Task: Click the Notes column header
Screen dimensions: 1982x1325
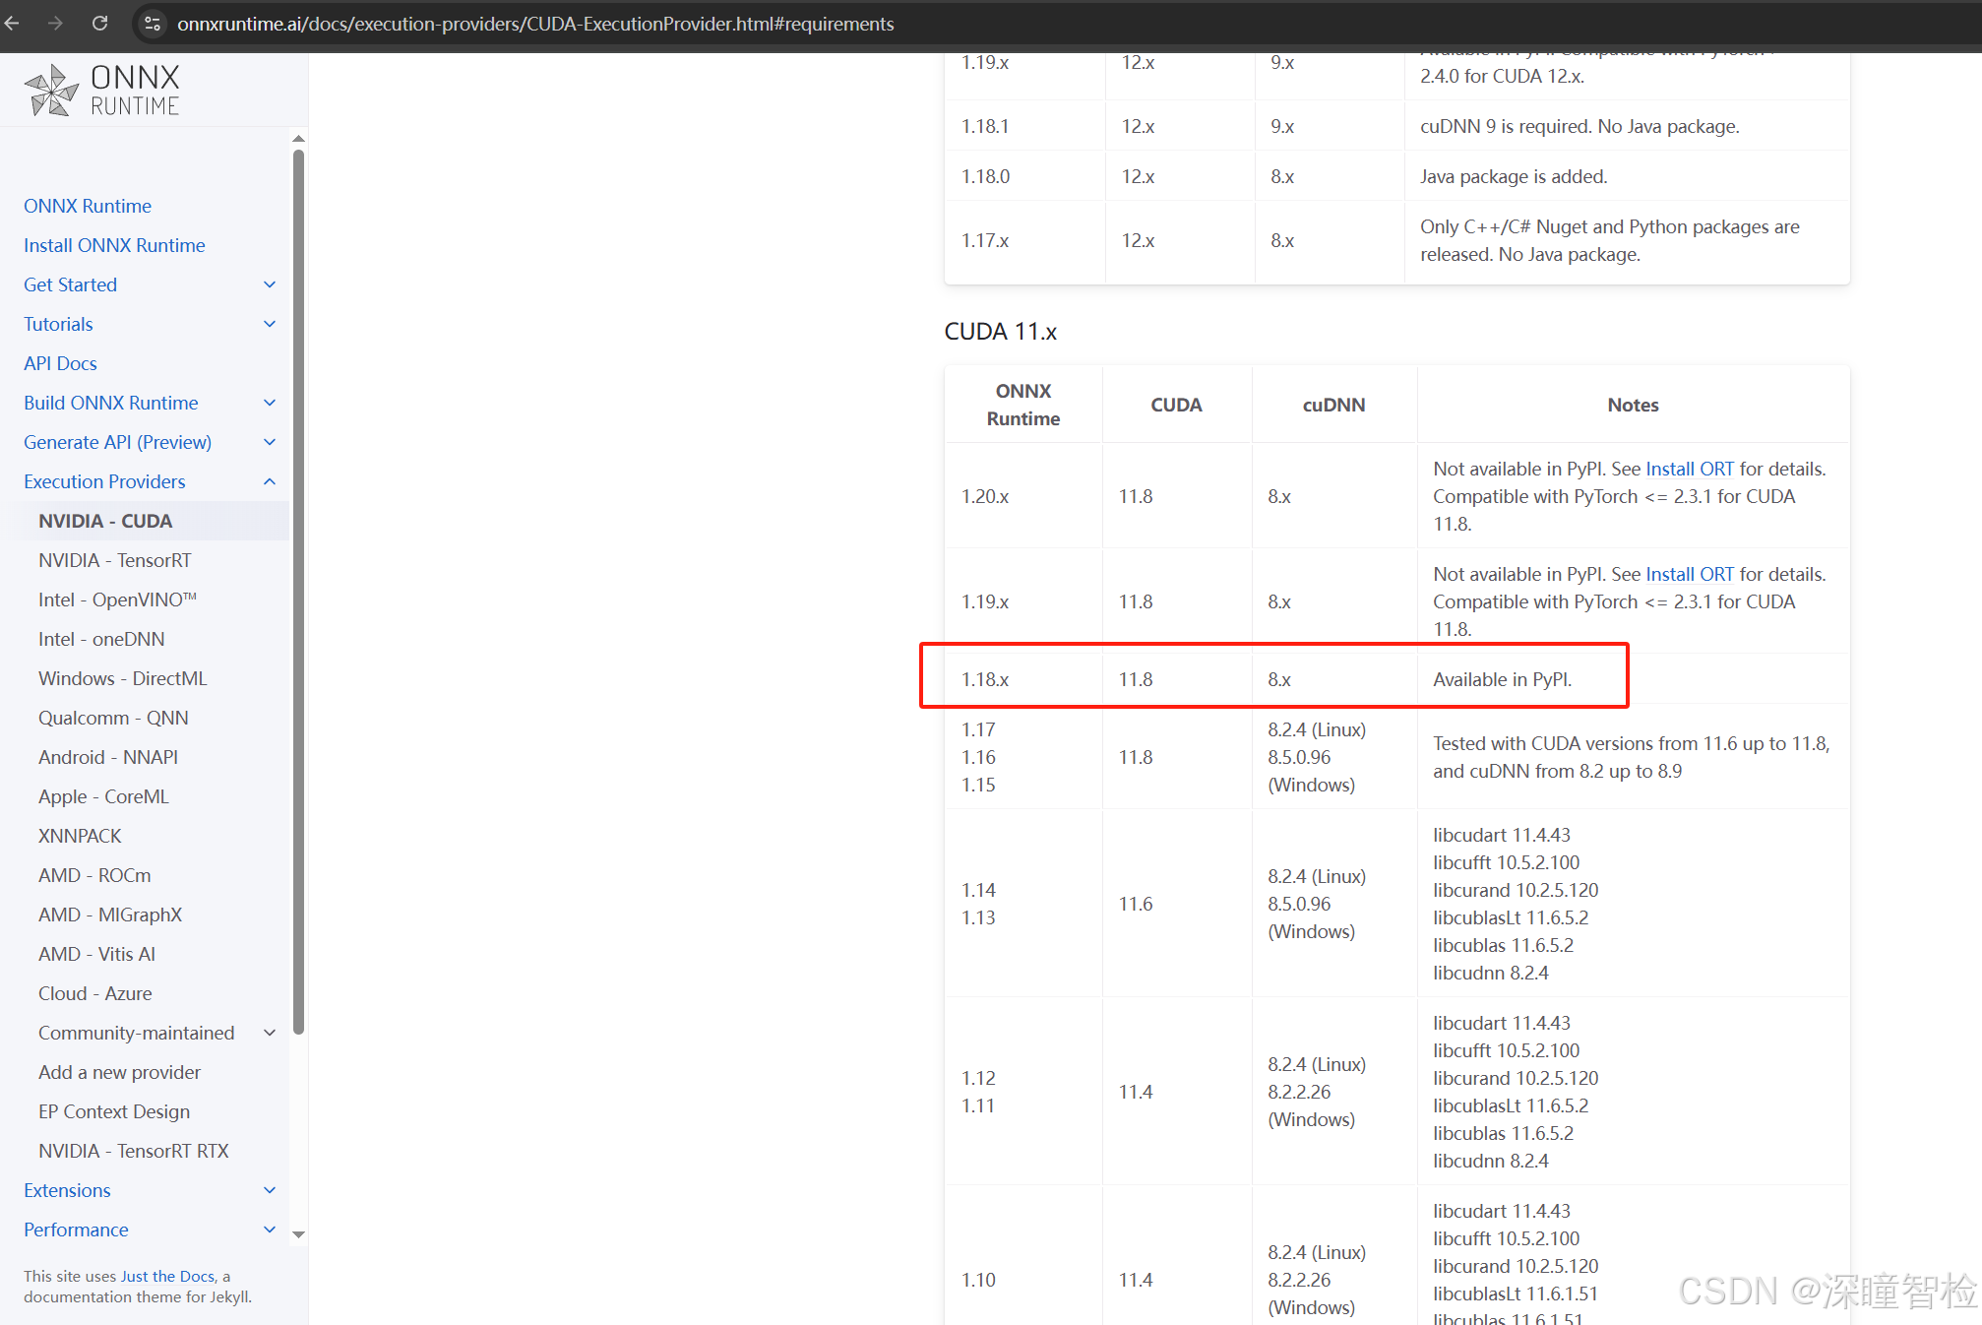Action: [x=1633, y=405]
